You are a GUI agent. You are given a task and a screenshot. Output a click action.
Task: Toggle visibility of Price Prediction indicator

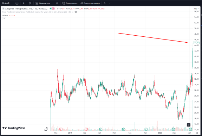click(76, 12)
